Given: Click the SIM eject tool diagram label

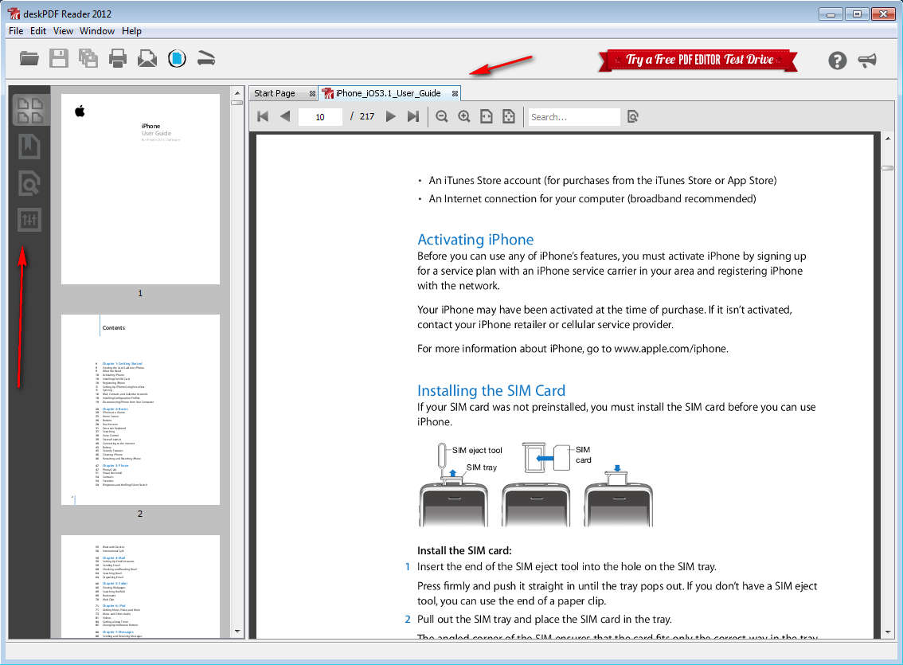Looking at the screenshot, I should [477, 450].
